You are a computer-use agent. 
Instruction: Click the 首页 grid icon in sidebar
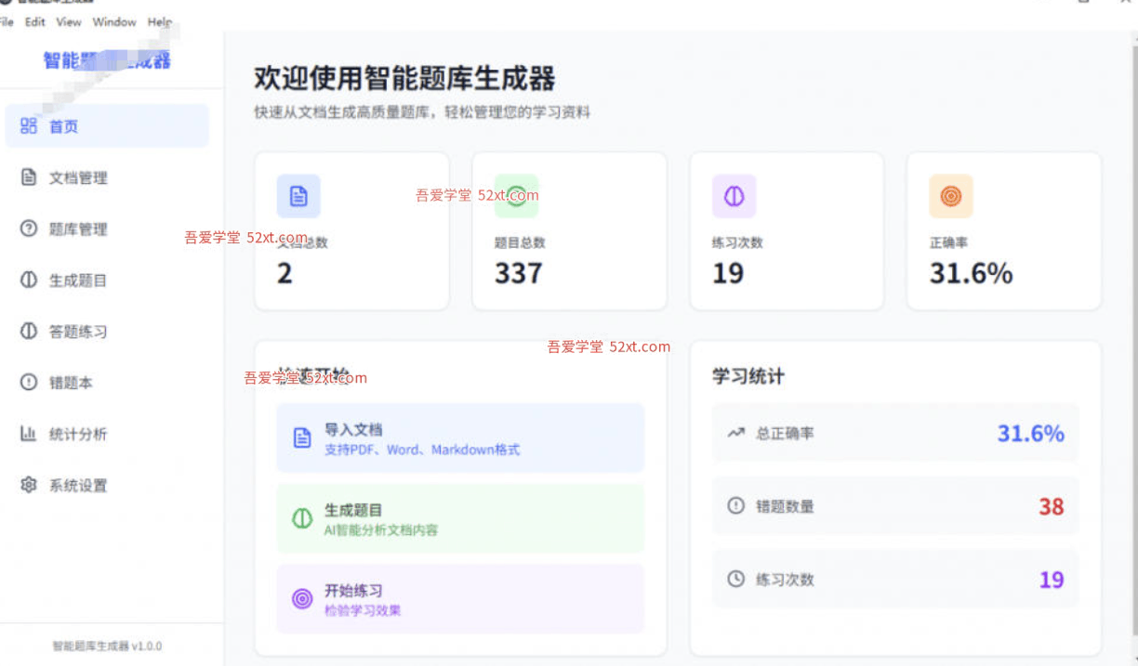29,125
